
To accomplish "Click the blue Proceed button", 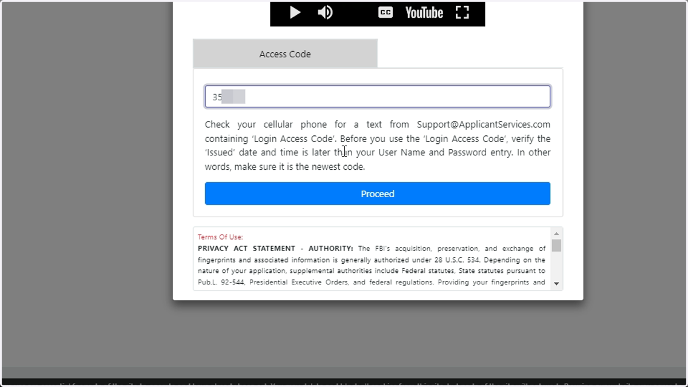I will pyautogui.click(x=378, y=194).
